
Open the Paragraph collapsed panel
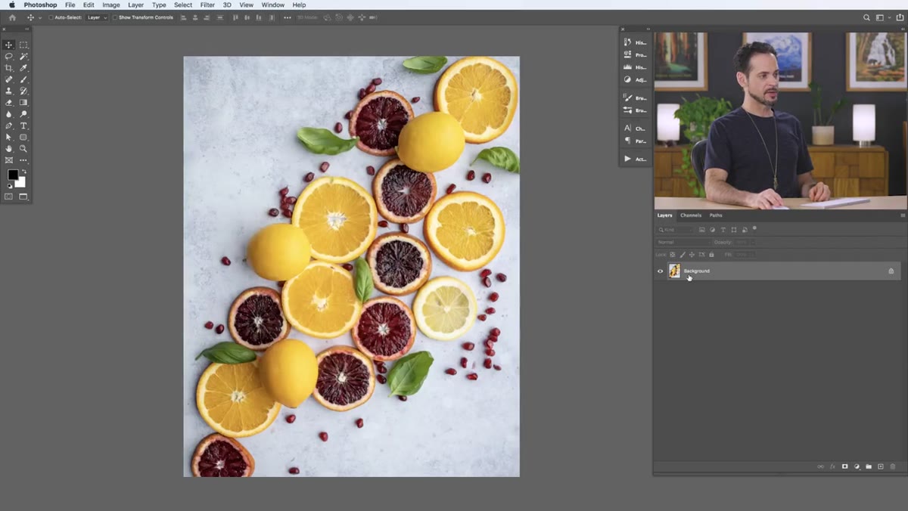tap(635, 141)
